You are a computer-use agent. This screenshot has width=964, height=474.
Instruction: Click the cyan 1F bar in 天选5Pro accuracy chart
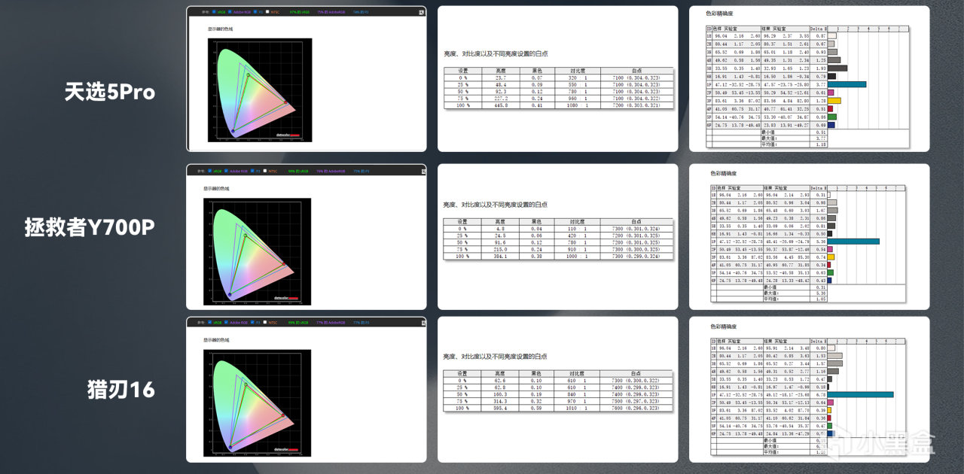click(x=847, y=84)
